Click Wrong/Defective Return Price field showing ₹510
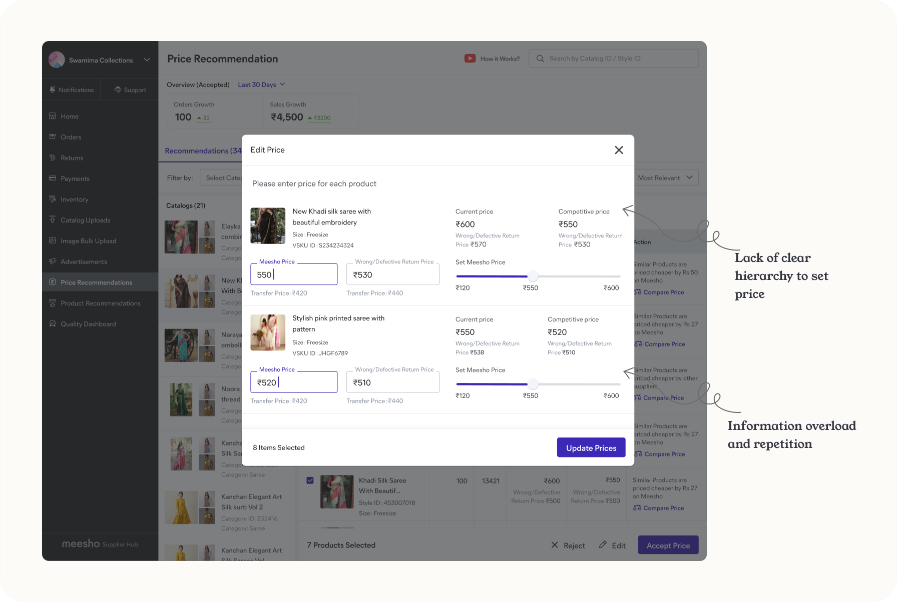The image size is (897, 602). [393, 382]
